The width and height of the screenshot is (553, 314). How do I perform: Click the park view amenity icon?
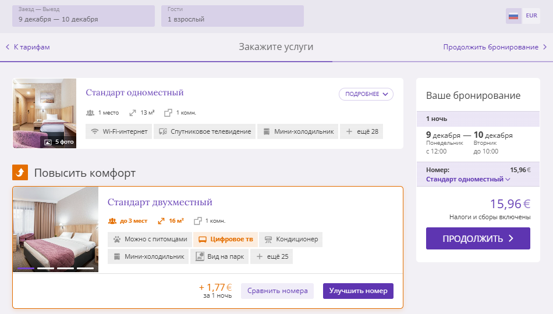[x=200, y=256]
